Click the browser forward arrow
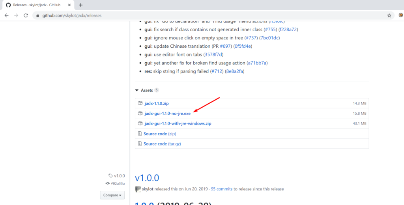404x205 pixels. point(16,15)
